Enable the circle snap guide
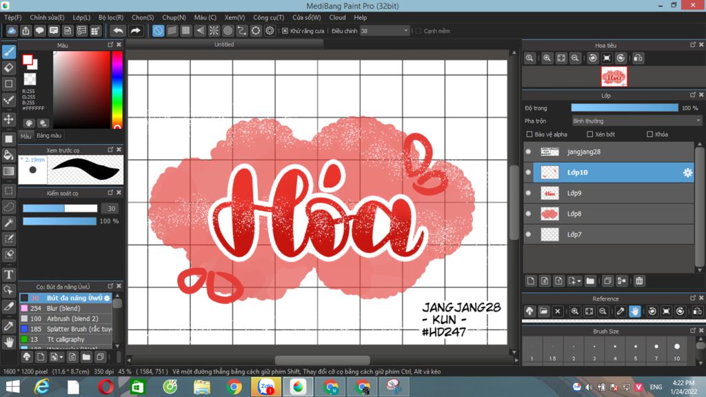The height and width of the screenshot is (397, 706). coord(228,30)
